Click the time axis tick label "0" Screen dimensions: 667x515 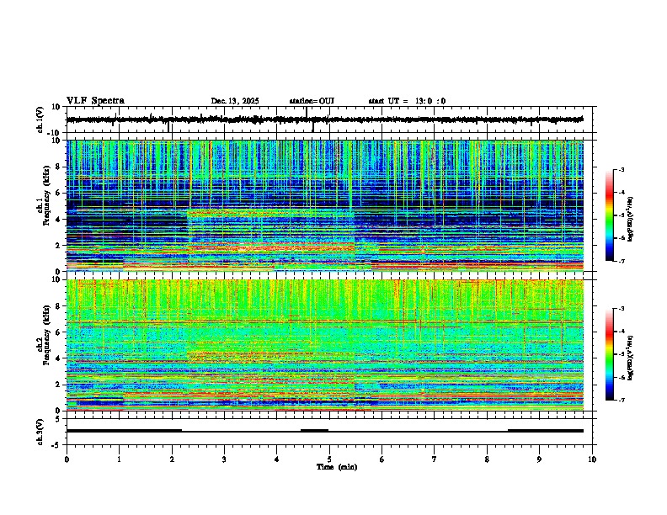click(67, 459)
